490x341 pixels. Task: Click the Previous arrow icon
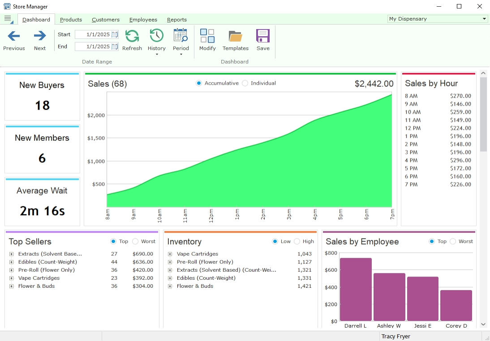pyautogui.click(x=14, y=36)
